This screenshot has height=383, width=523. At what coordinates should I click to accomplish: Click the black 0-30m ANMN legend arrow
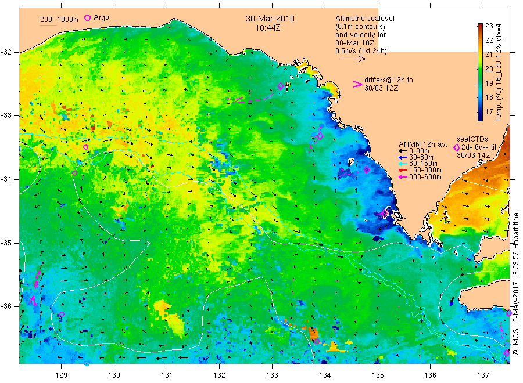coord(403,151)
